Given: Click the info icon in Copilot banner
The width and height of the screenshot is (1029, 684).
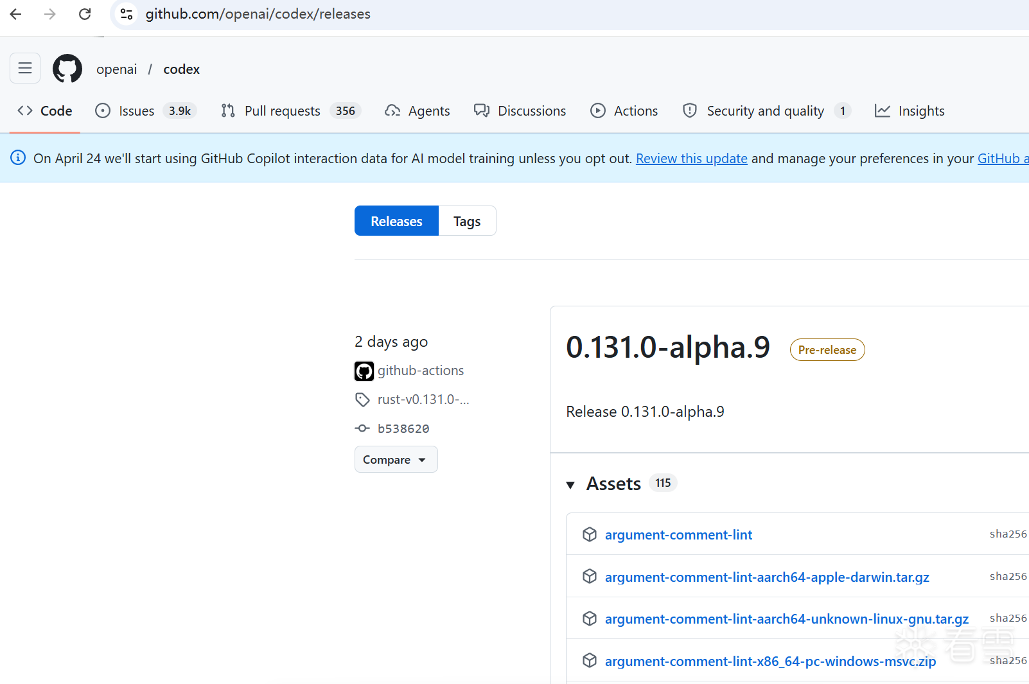Looking at the screenshot, I should 18,157.
